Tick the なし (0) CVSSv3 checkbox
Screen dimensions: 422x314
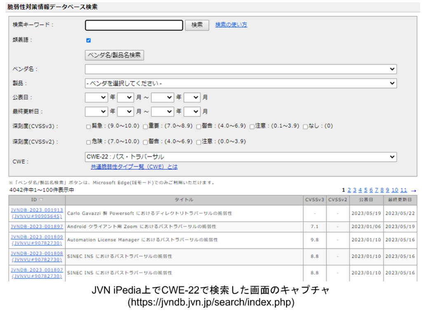click(305, 127)
